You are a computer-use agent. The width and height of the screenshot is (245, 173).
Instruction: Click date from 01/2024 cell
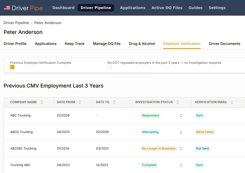[63, 148]
